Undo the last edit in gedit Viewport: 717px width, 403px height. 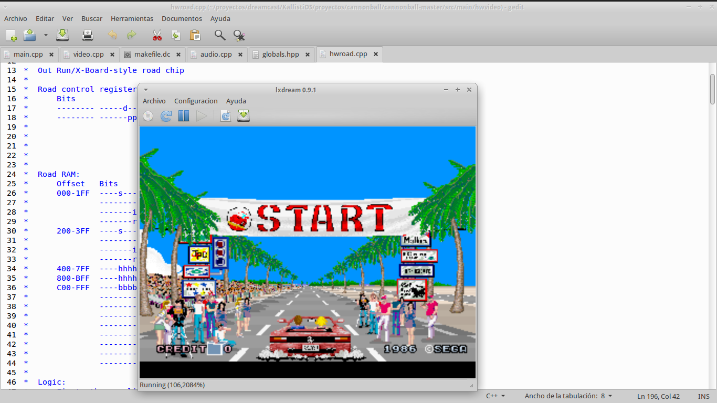point(112,35)
